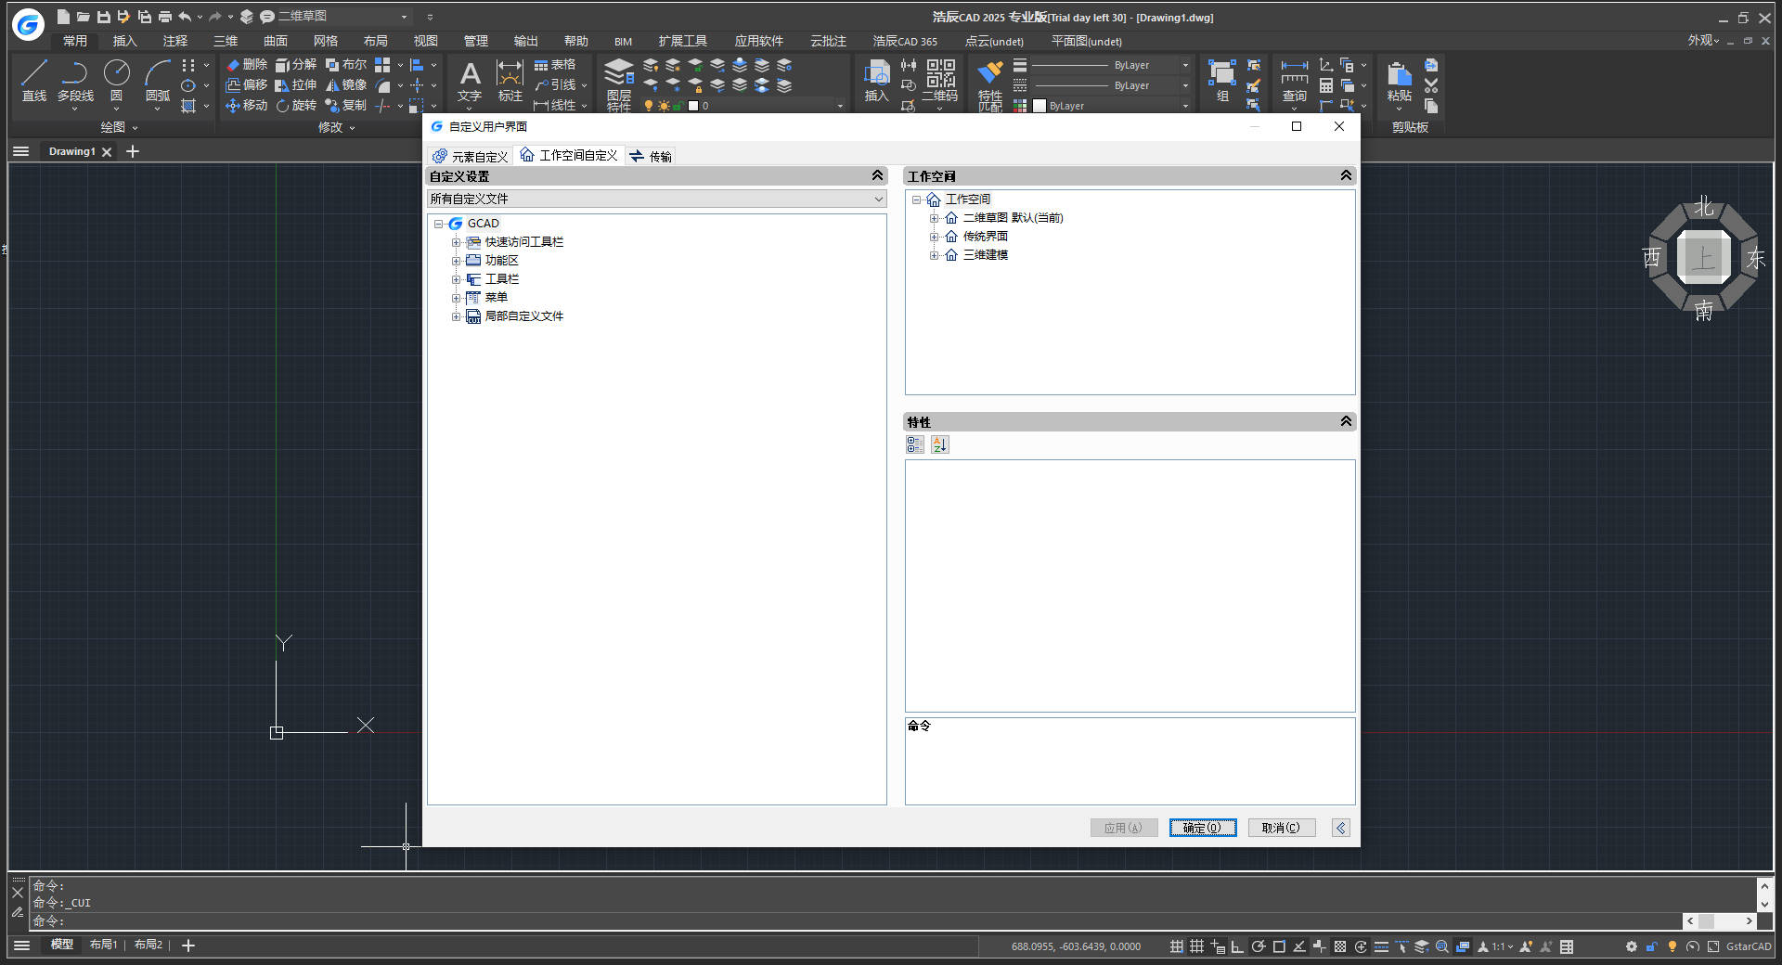Click the Rotate (旋转) tool

click(296, 106)
